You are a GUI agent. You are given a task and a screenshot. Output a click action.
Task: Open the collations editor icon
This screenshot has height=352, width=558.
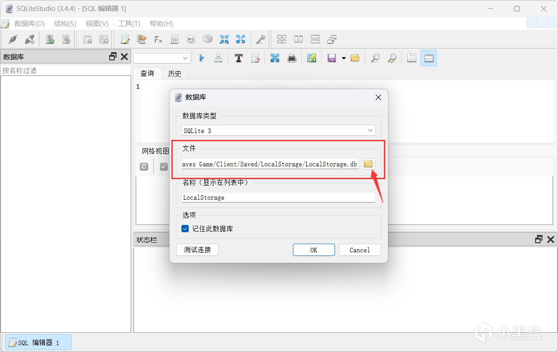pos(191,40)
